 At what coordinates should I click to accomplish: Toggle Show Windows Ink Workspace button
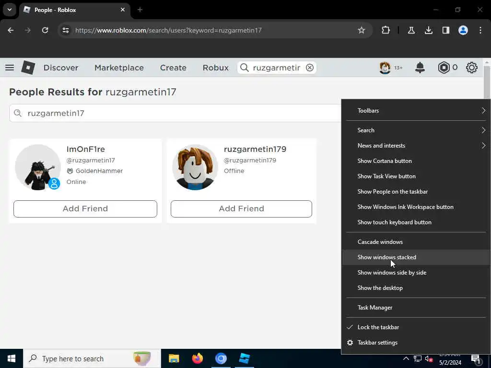[x=416, y=207]
